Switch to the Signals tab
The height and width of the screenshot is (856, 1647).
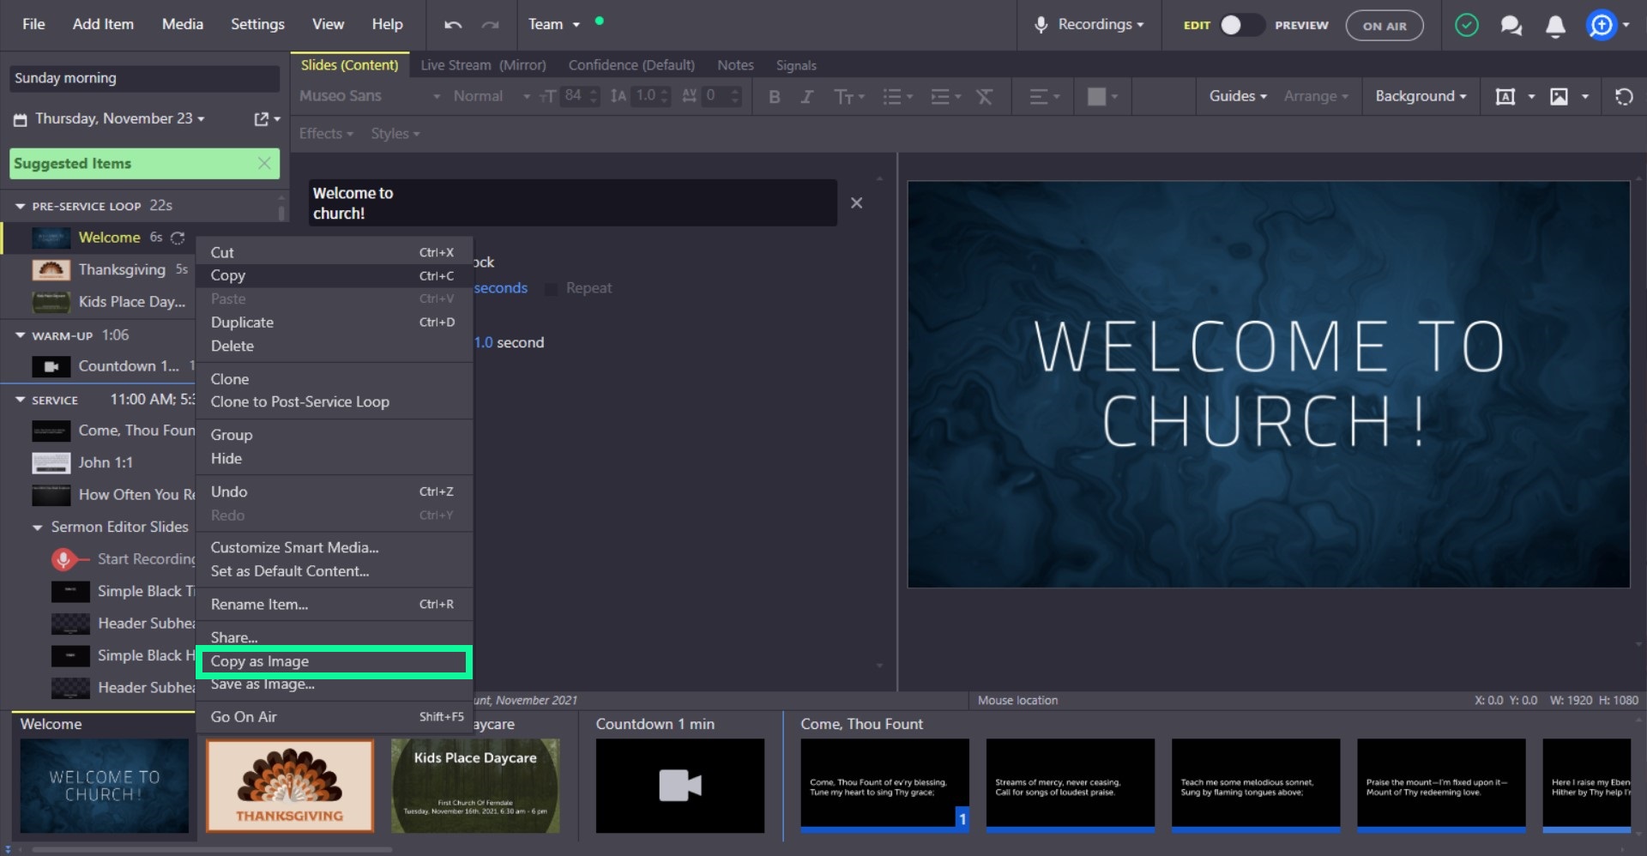click(x=796, y=65)
